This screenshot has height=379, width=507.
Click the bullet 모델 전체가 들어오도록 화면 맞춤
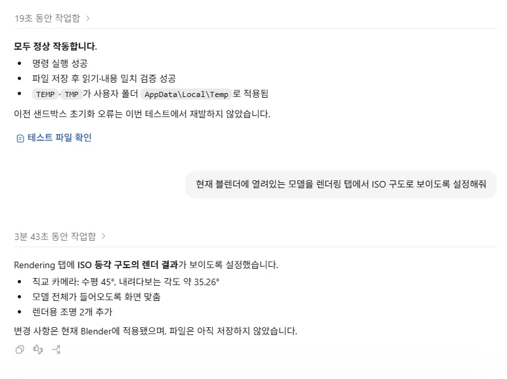(96, 297)
